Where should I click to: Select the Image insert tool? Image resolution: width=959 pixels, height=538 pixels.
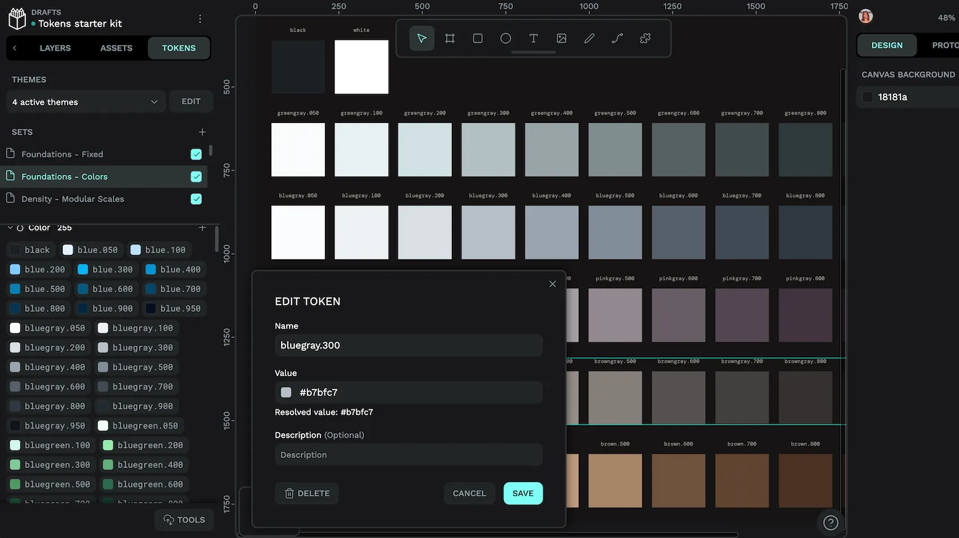[561, 38]
